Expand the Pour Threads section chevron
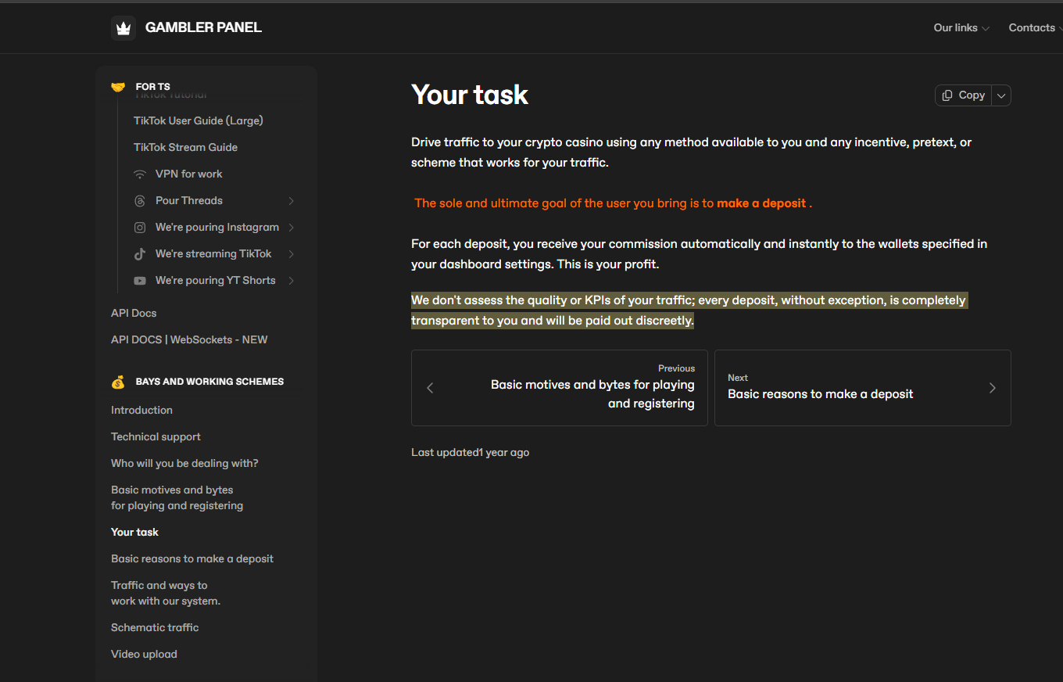This screenshot has height=682, width=1063. tap(291, 201)
